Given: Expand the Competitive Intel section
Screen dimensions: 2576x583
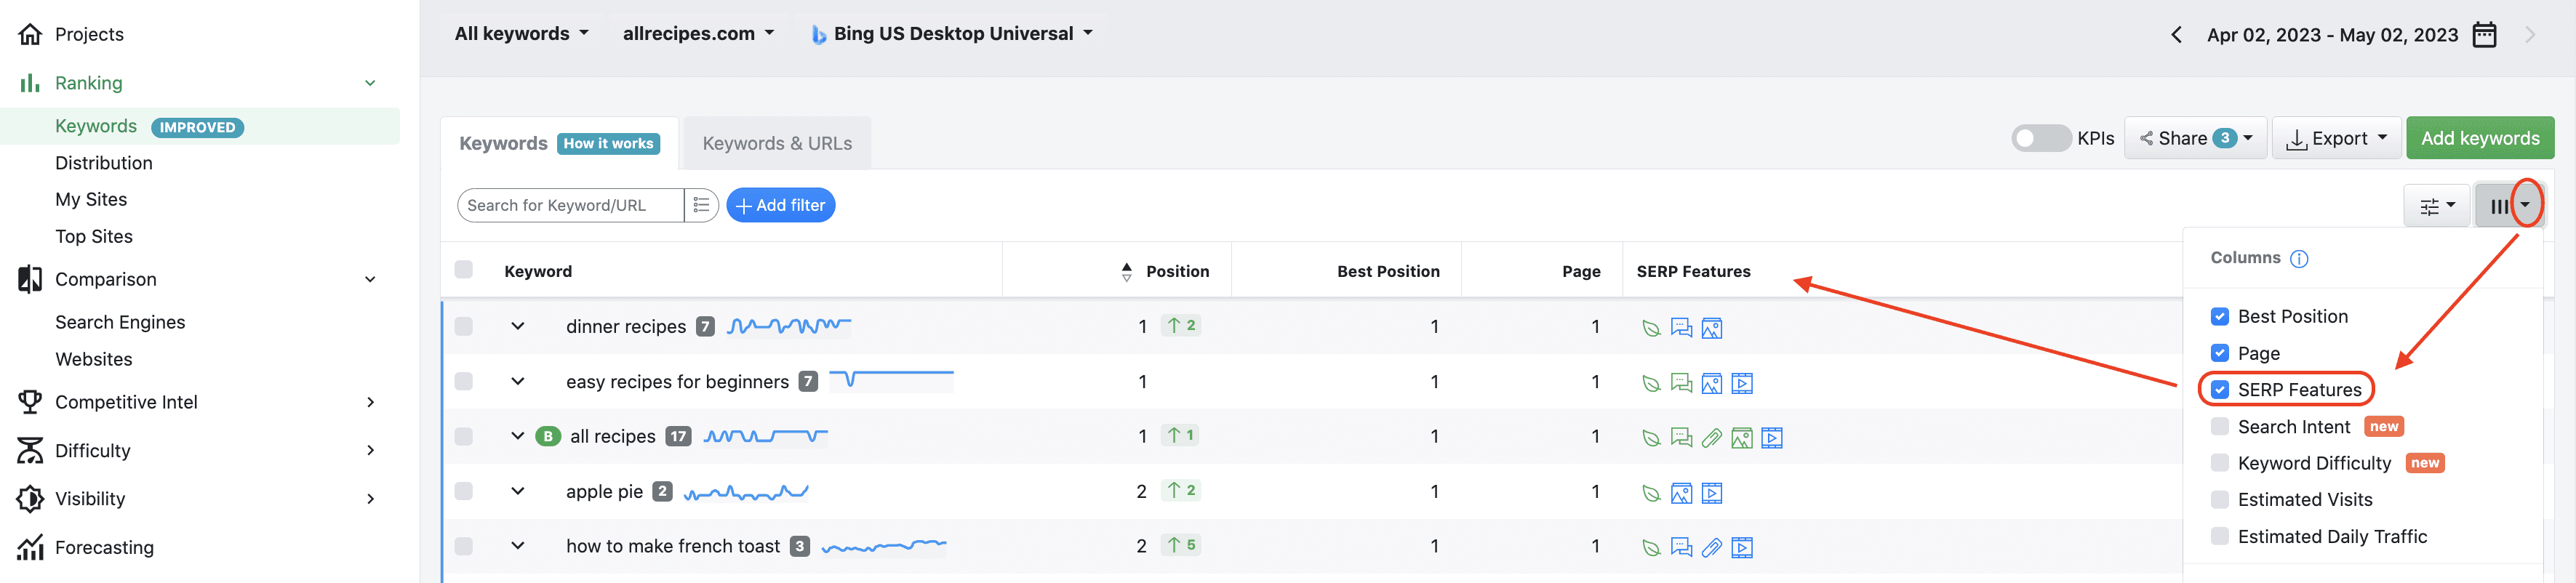Looking at the screenshot, I should pos(370,402).
